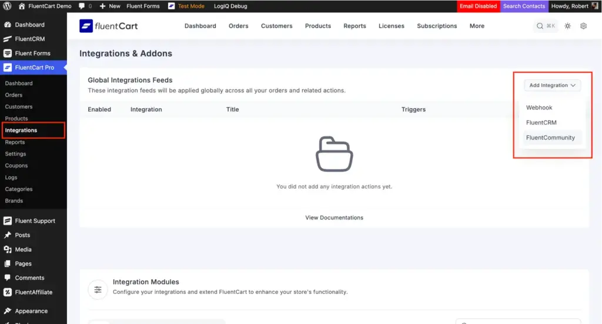Viewport: 602px width, 324px height.
Task: Click the Appearance brush icon
Action: click(7, 311)
